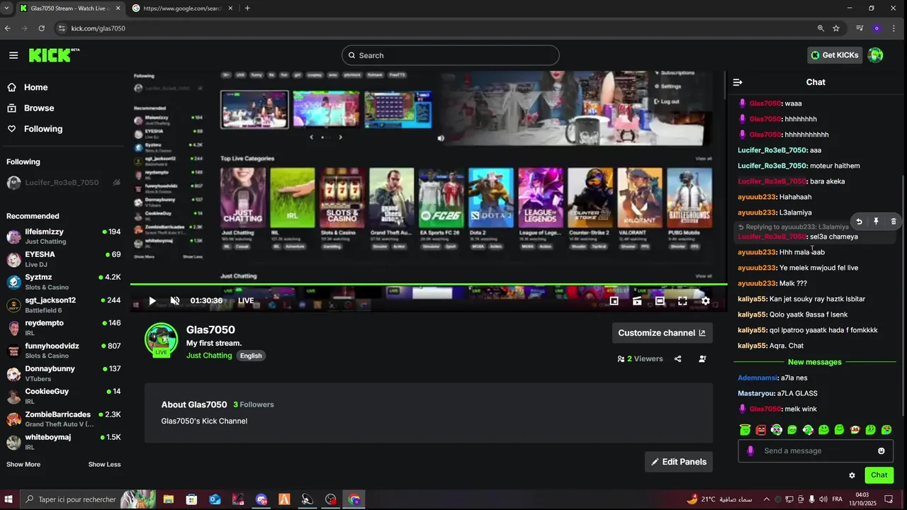Viewport: 907px width, 510px height.
Task: Toggle mini player mode
Action: pos(614,301)
